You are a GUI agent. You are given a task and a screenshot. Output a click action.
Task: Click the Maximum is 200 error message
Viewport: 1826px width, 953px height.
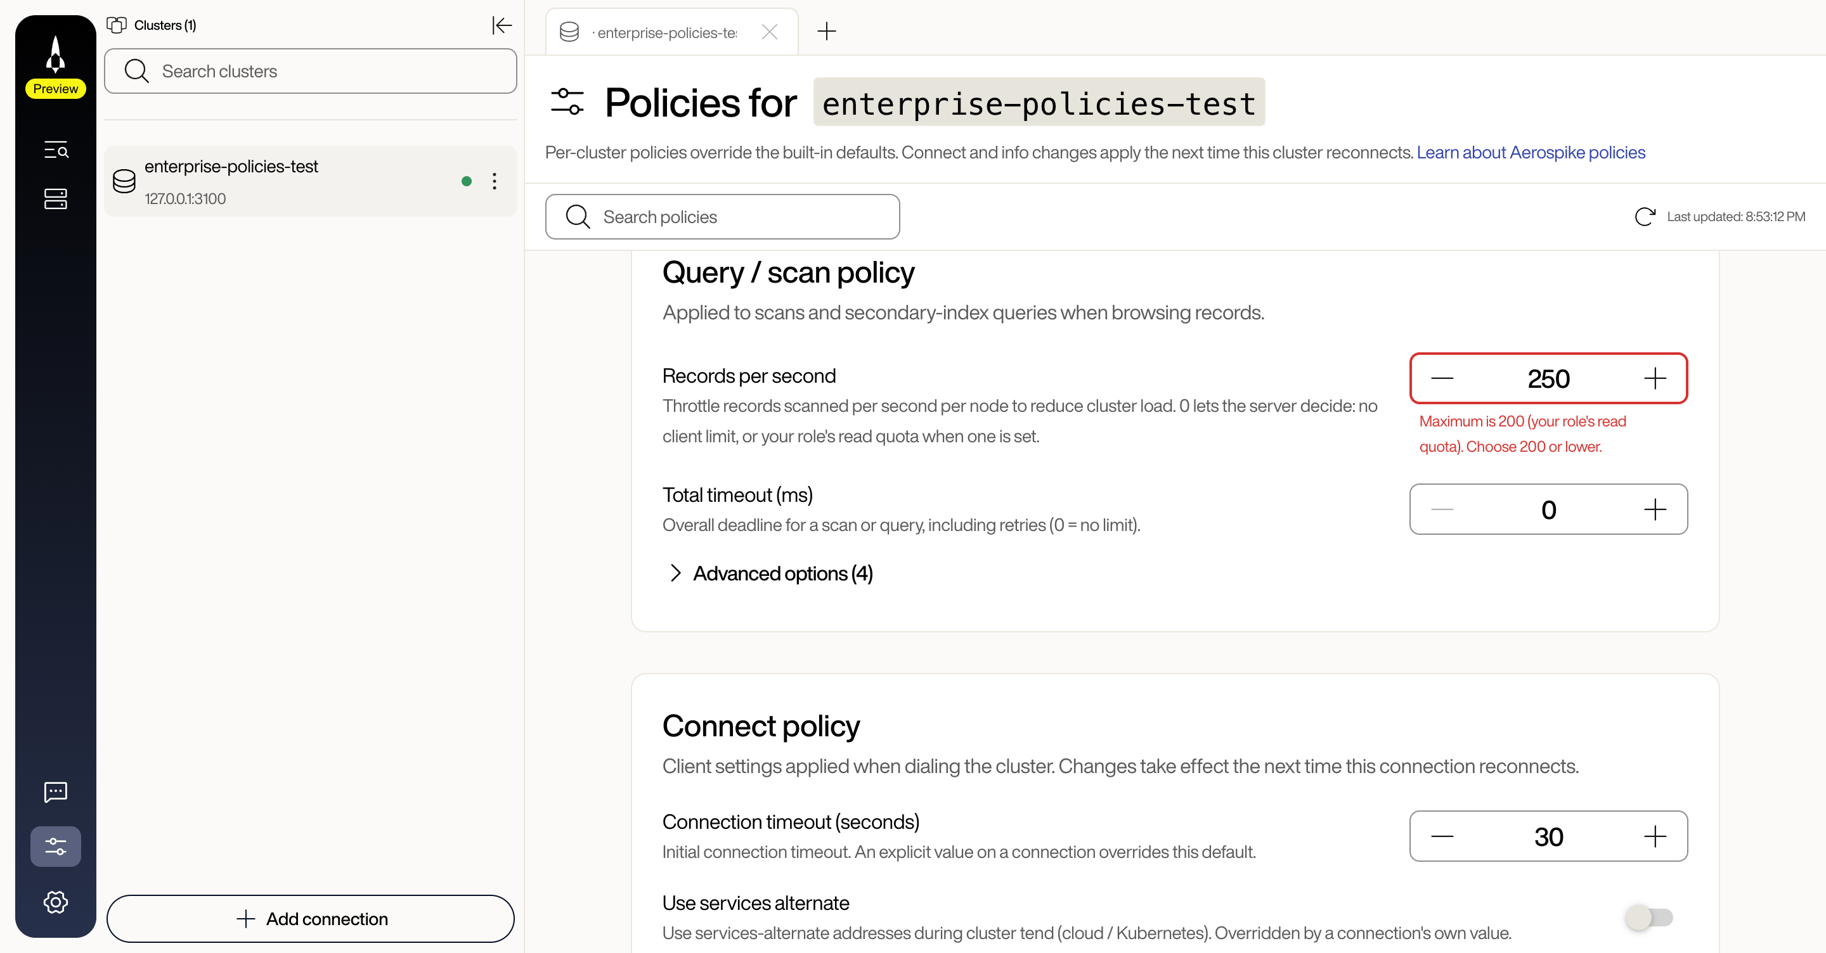(1522, 433)
